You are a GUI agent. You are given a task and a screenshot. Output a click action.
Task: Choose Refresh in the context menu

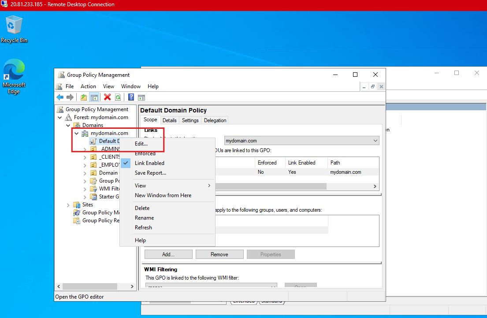167,228
